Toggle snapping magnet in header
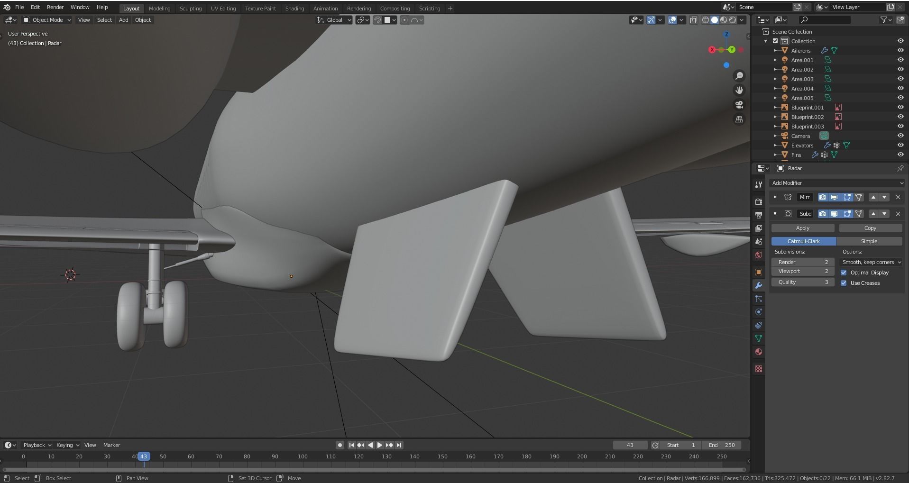 coord(377,20)
